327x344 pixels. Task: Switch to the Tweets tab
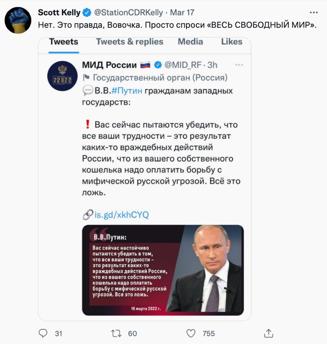[63, 42]
